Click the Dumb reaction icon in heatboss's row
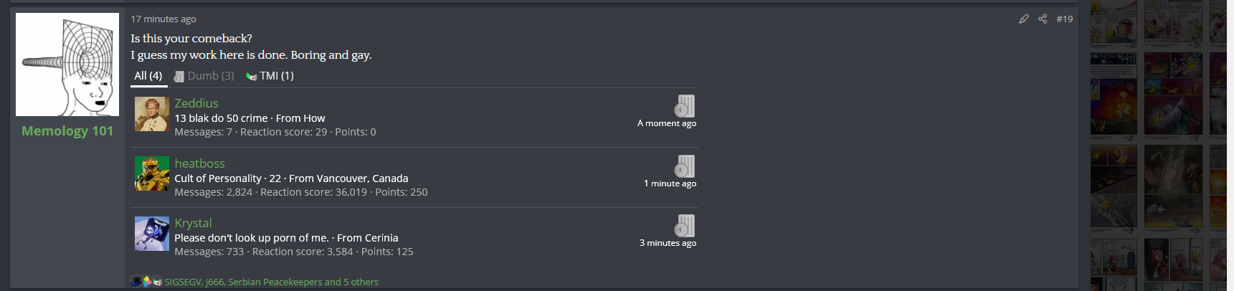1234x291 pixels. 685,166
